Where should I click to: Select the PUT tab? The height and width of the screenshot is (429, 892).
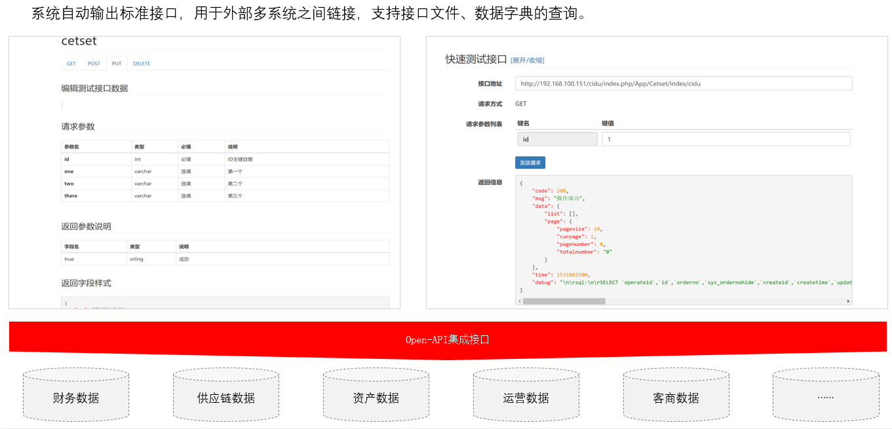coord(117,64)
